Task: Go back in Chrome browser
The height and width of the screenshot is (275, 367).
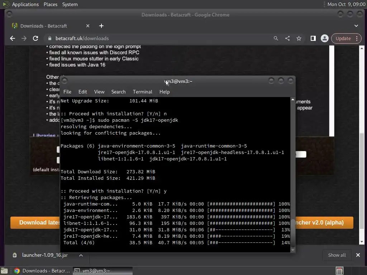Action: [x=13, y=38]
